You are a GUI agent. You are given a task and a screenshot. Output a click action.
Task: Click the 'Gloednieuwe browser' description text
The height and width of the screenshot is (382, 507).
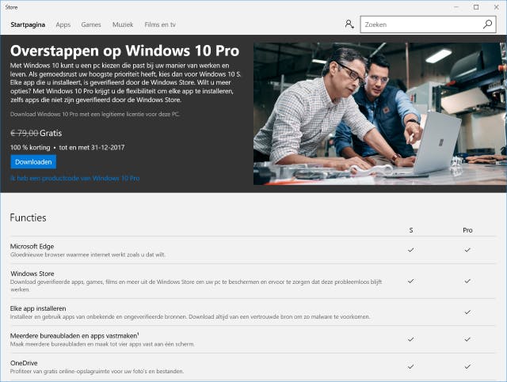point(88,255)
